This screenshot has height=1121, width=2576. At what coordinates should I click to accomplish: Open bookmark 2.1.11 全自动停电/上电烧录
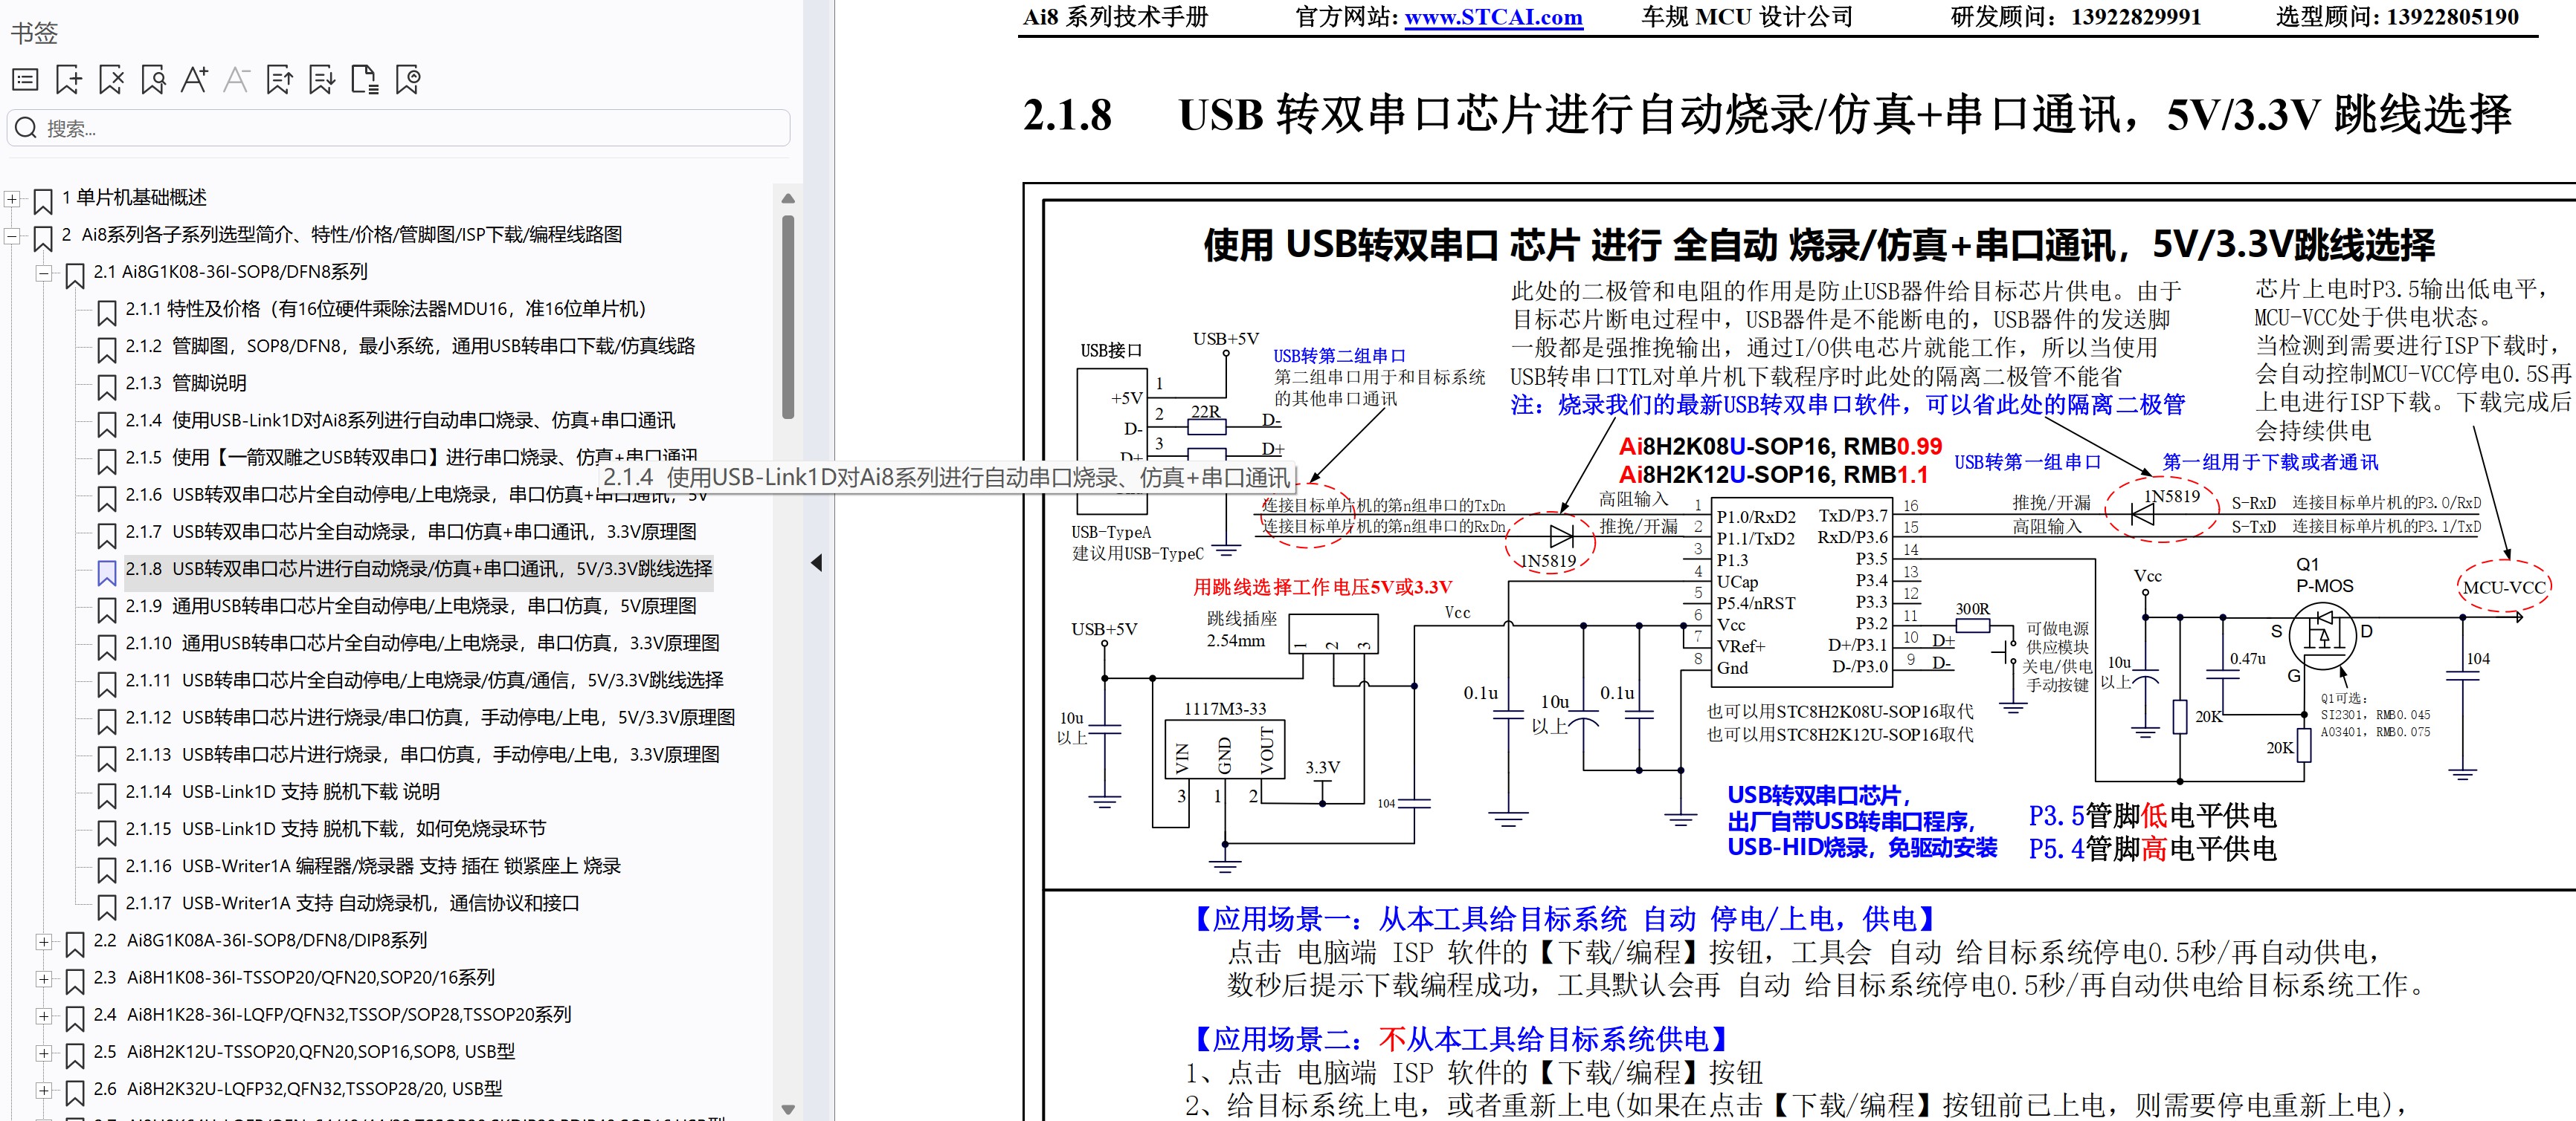pos(424,680)
